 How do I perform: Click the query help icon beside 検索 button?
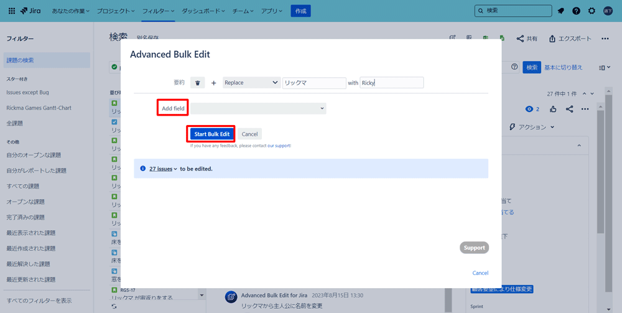point(515,67)
